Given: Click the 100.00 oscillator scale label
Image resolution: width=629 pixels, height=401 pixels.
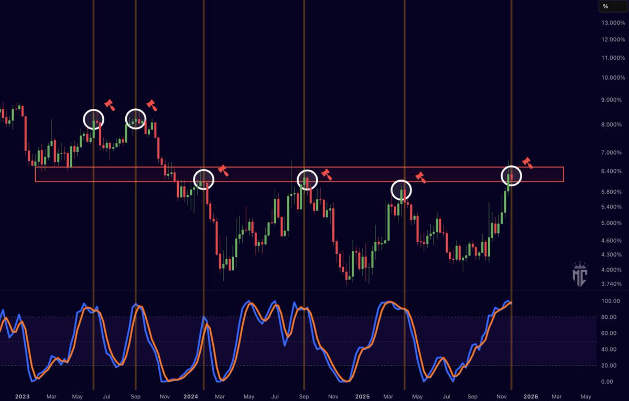Looking at the screenshot, I should click(x=611, y=301).
